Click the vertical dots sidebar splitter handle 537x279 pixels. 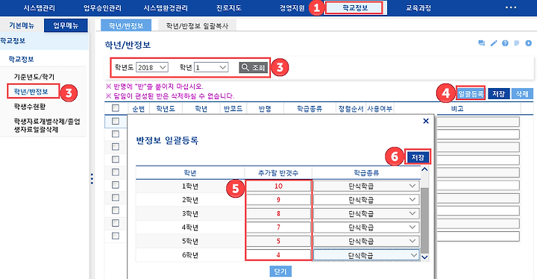92,179
